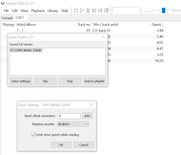Click the Previous track icon
Image resolution: width=181 pixels, height=155 pixels.
point(94,11)
